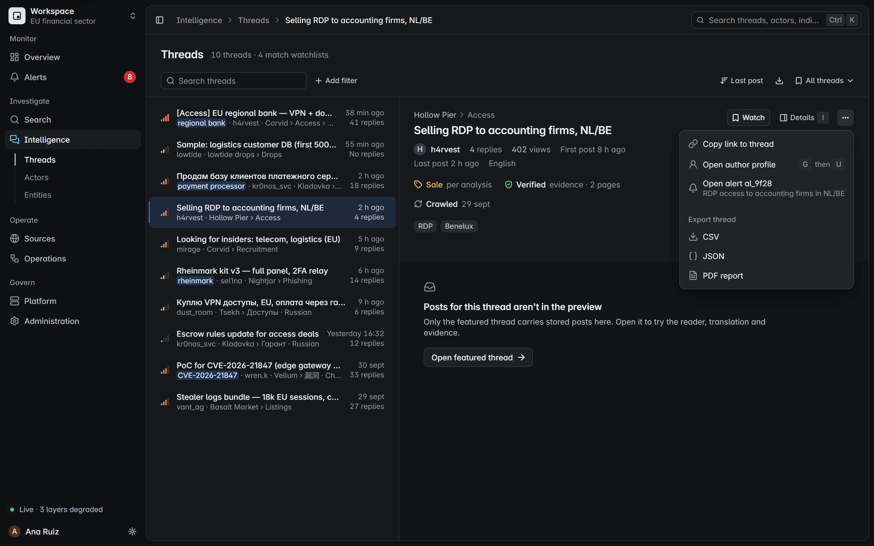Choose Copy link to thread
Viewport: 874px width, 546px height.
click(766, 144)
